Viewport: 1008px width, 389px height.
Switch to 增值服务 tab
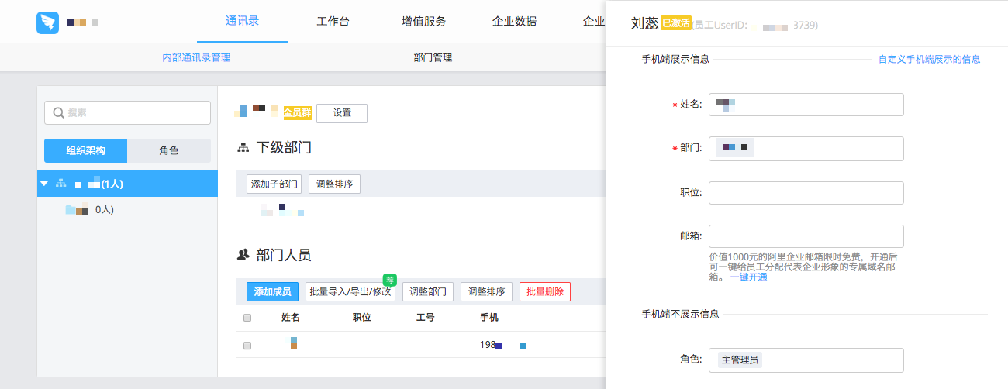423,21
